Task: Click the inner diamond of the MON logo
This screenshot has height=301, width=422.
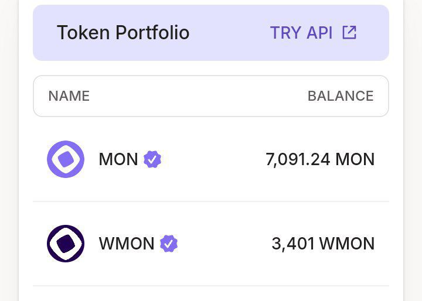Action: [x=66, y=159]
